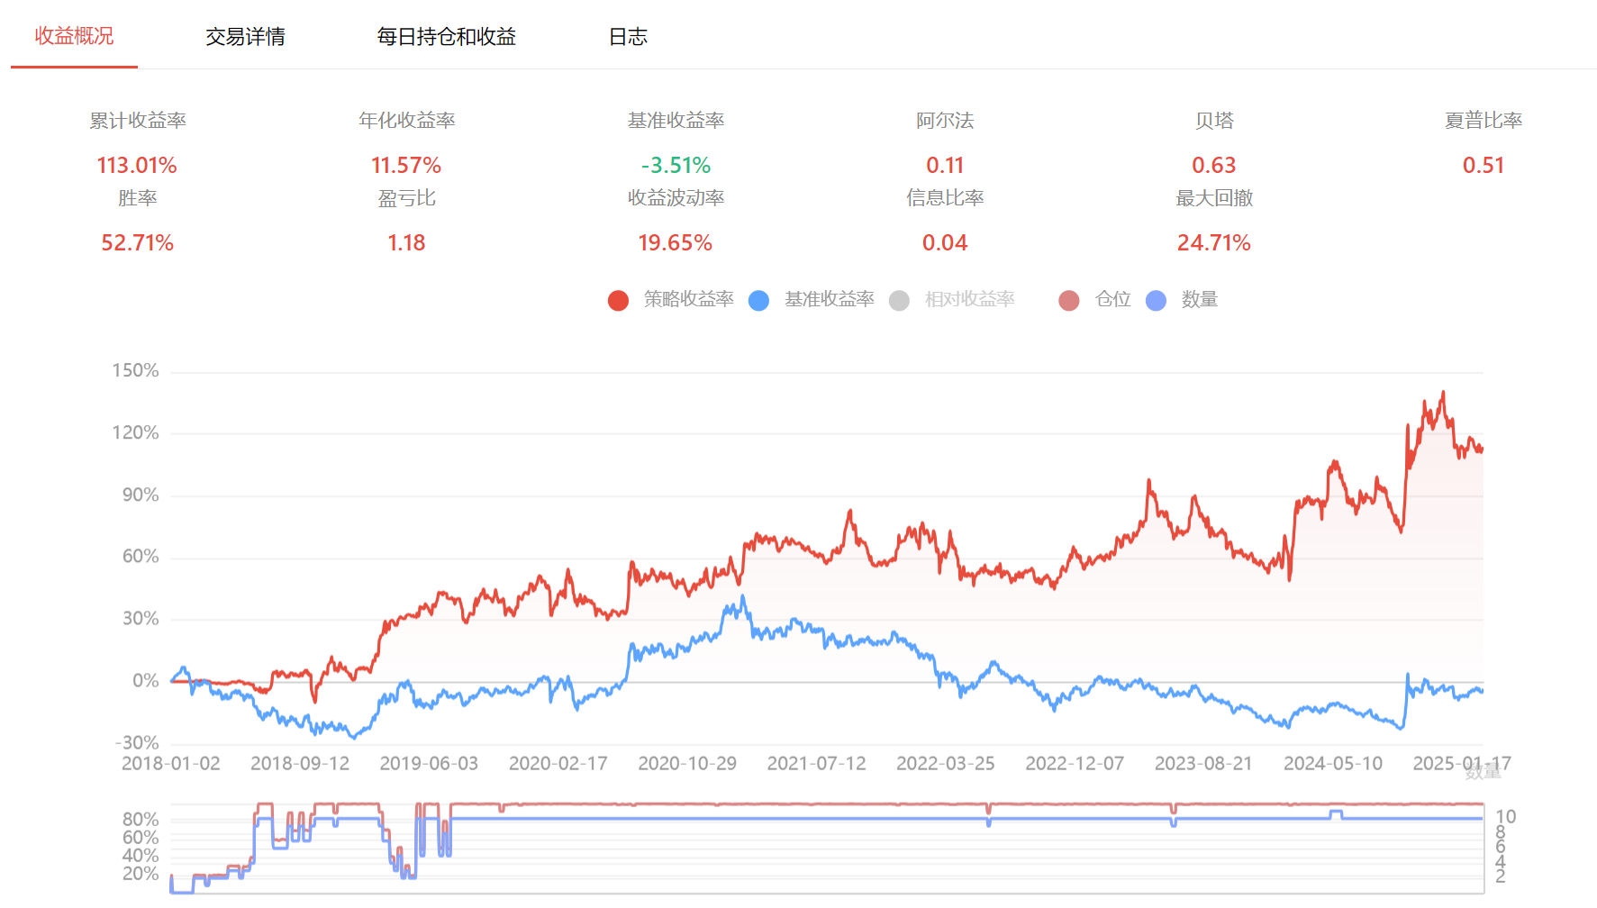Click the 夏普比率 value 0.51
The width and height of the screenshot is (1597, 908).
pyautogui.click(x=1483, y=166)
